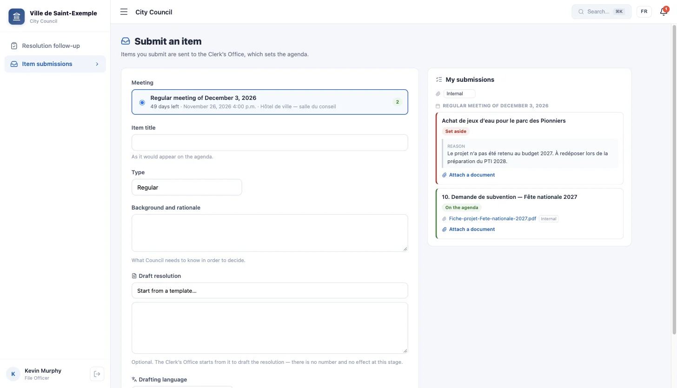
Task: Click the Kevin Murphy avatar
Action: click(13, 374)
